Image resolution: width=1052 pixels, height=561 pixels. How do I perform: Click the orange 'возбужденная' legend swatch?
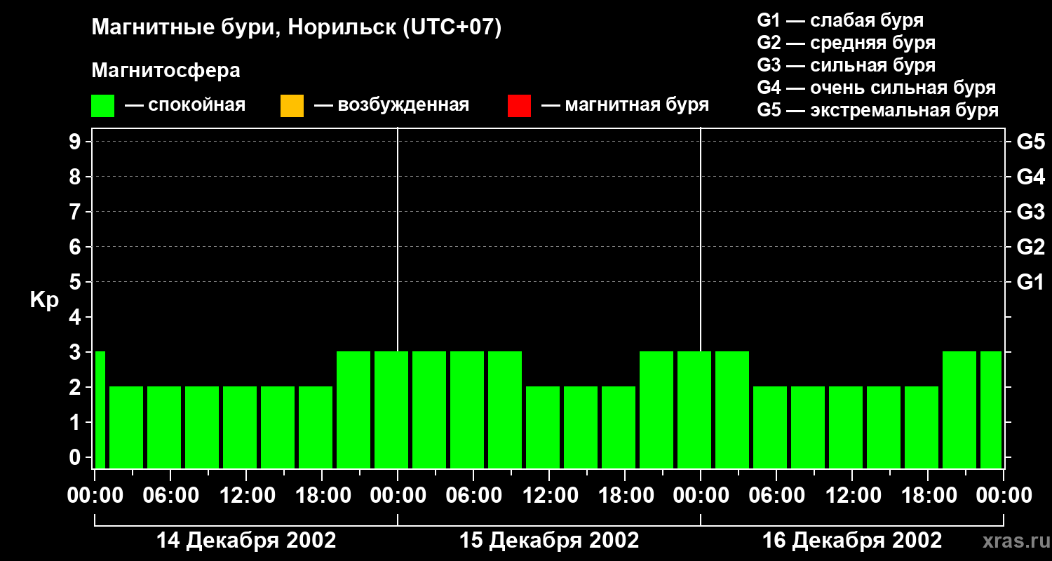click(x=292, y=105)
